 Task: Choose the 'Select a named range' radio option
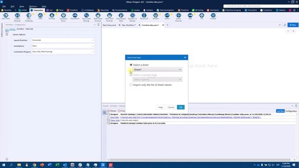tap(131, 75)
